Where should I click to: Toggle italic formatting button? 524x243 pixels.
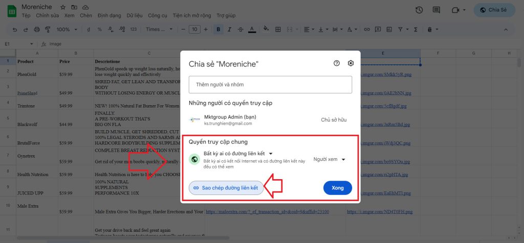pos(230,30)
